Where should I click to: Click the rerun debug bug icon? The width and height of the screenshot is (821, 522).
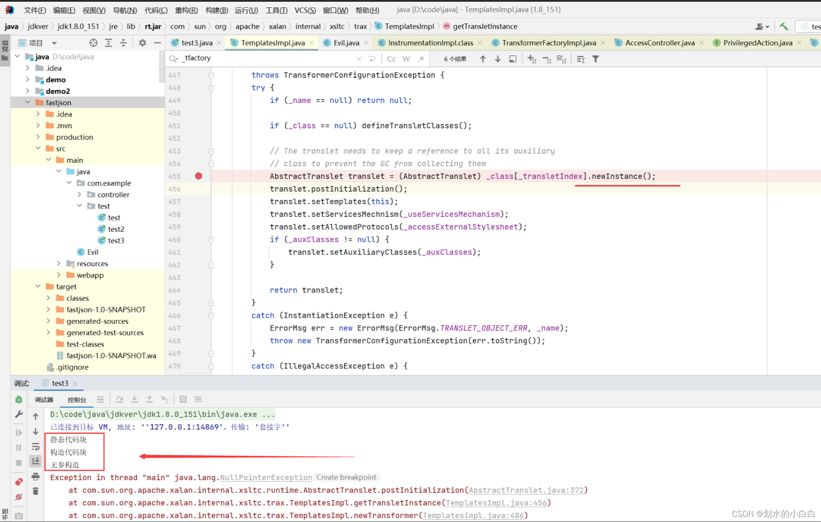(18, 399)
